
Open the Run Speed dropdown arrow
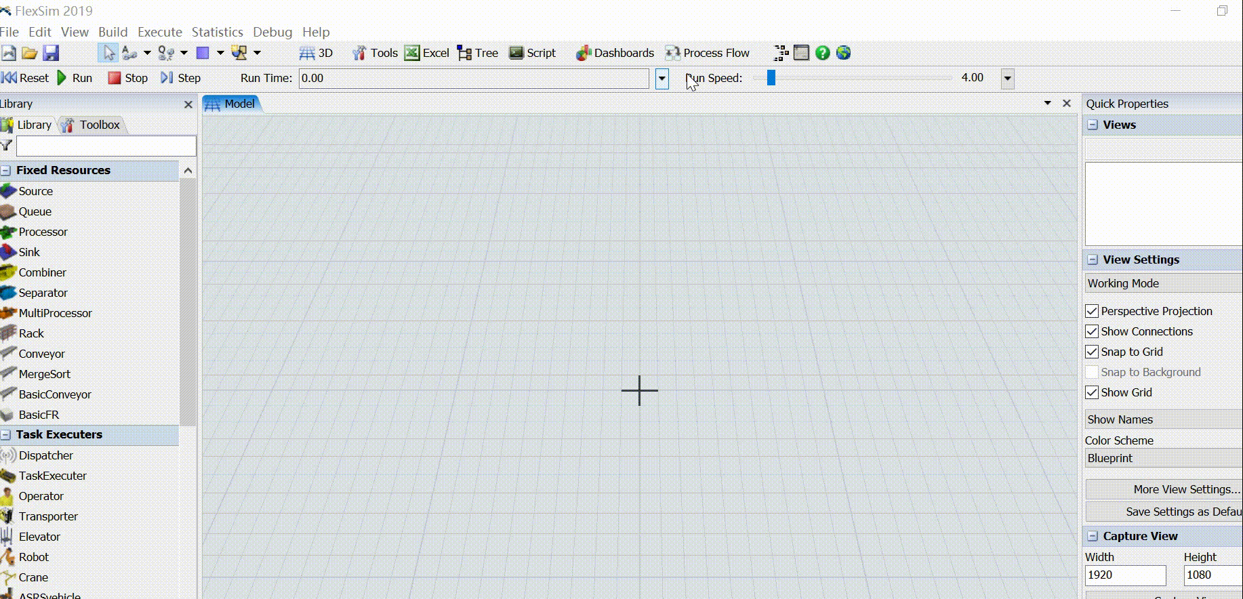(1008, 79)
